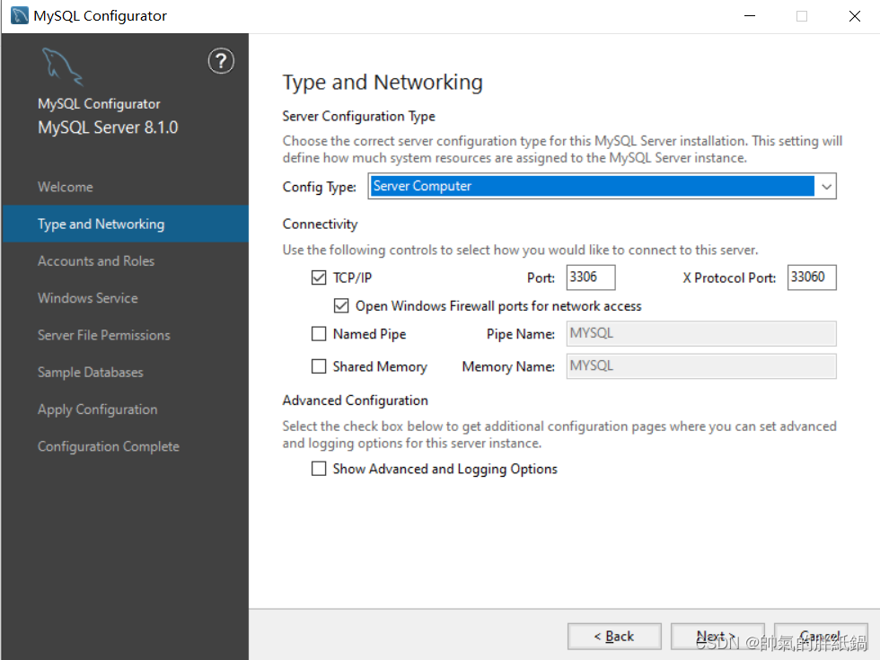Viewport: 880px width, 660px height.
Task: Click the Type and Networking heading
Action: click(383, 83)
